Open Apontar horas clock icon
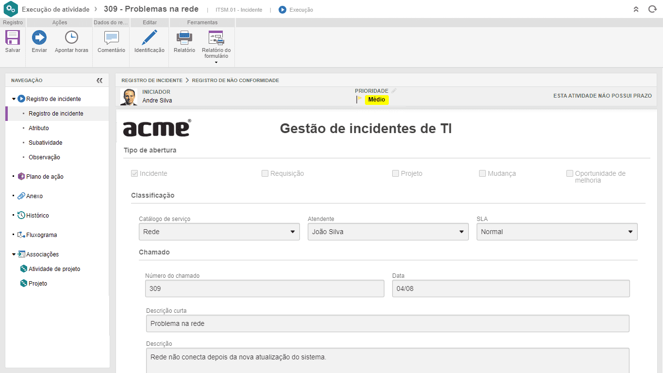This screenshot has height=373, width=663. pos(71,37)
